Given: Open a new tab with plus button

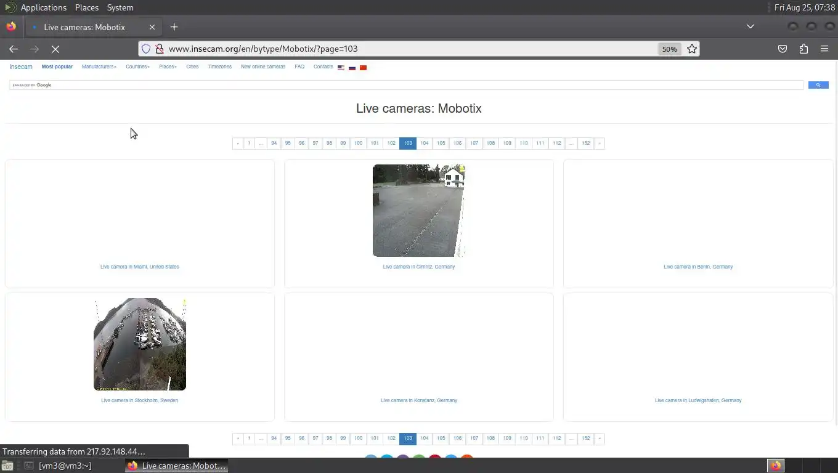Looking at the screenshot, I should click(x=174, y=26).
